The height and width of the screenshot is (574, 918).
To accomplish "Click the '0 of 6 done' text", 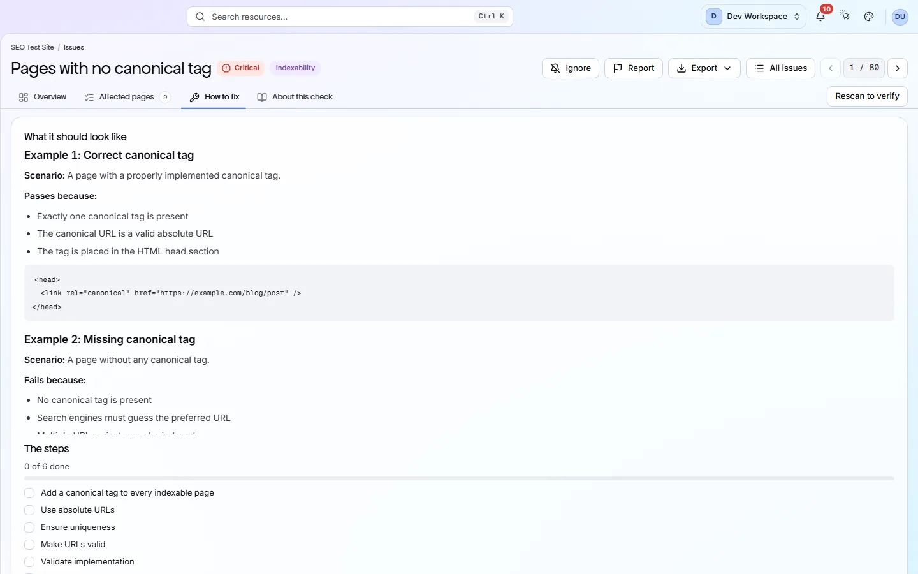I will click(47, 467).
